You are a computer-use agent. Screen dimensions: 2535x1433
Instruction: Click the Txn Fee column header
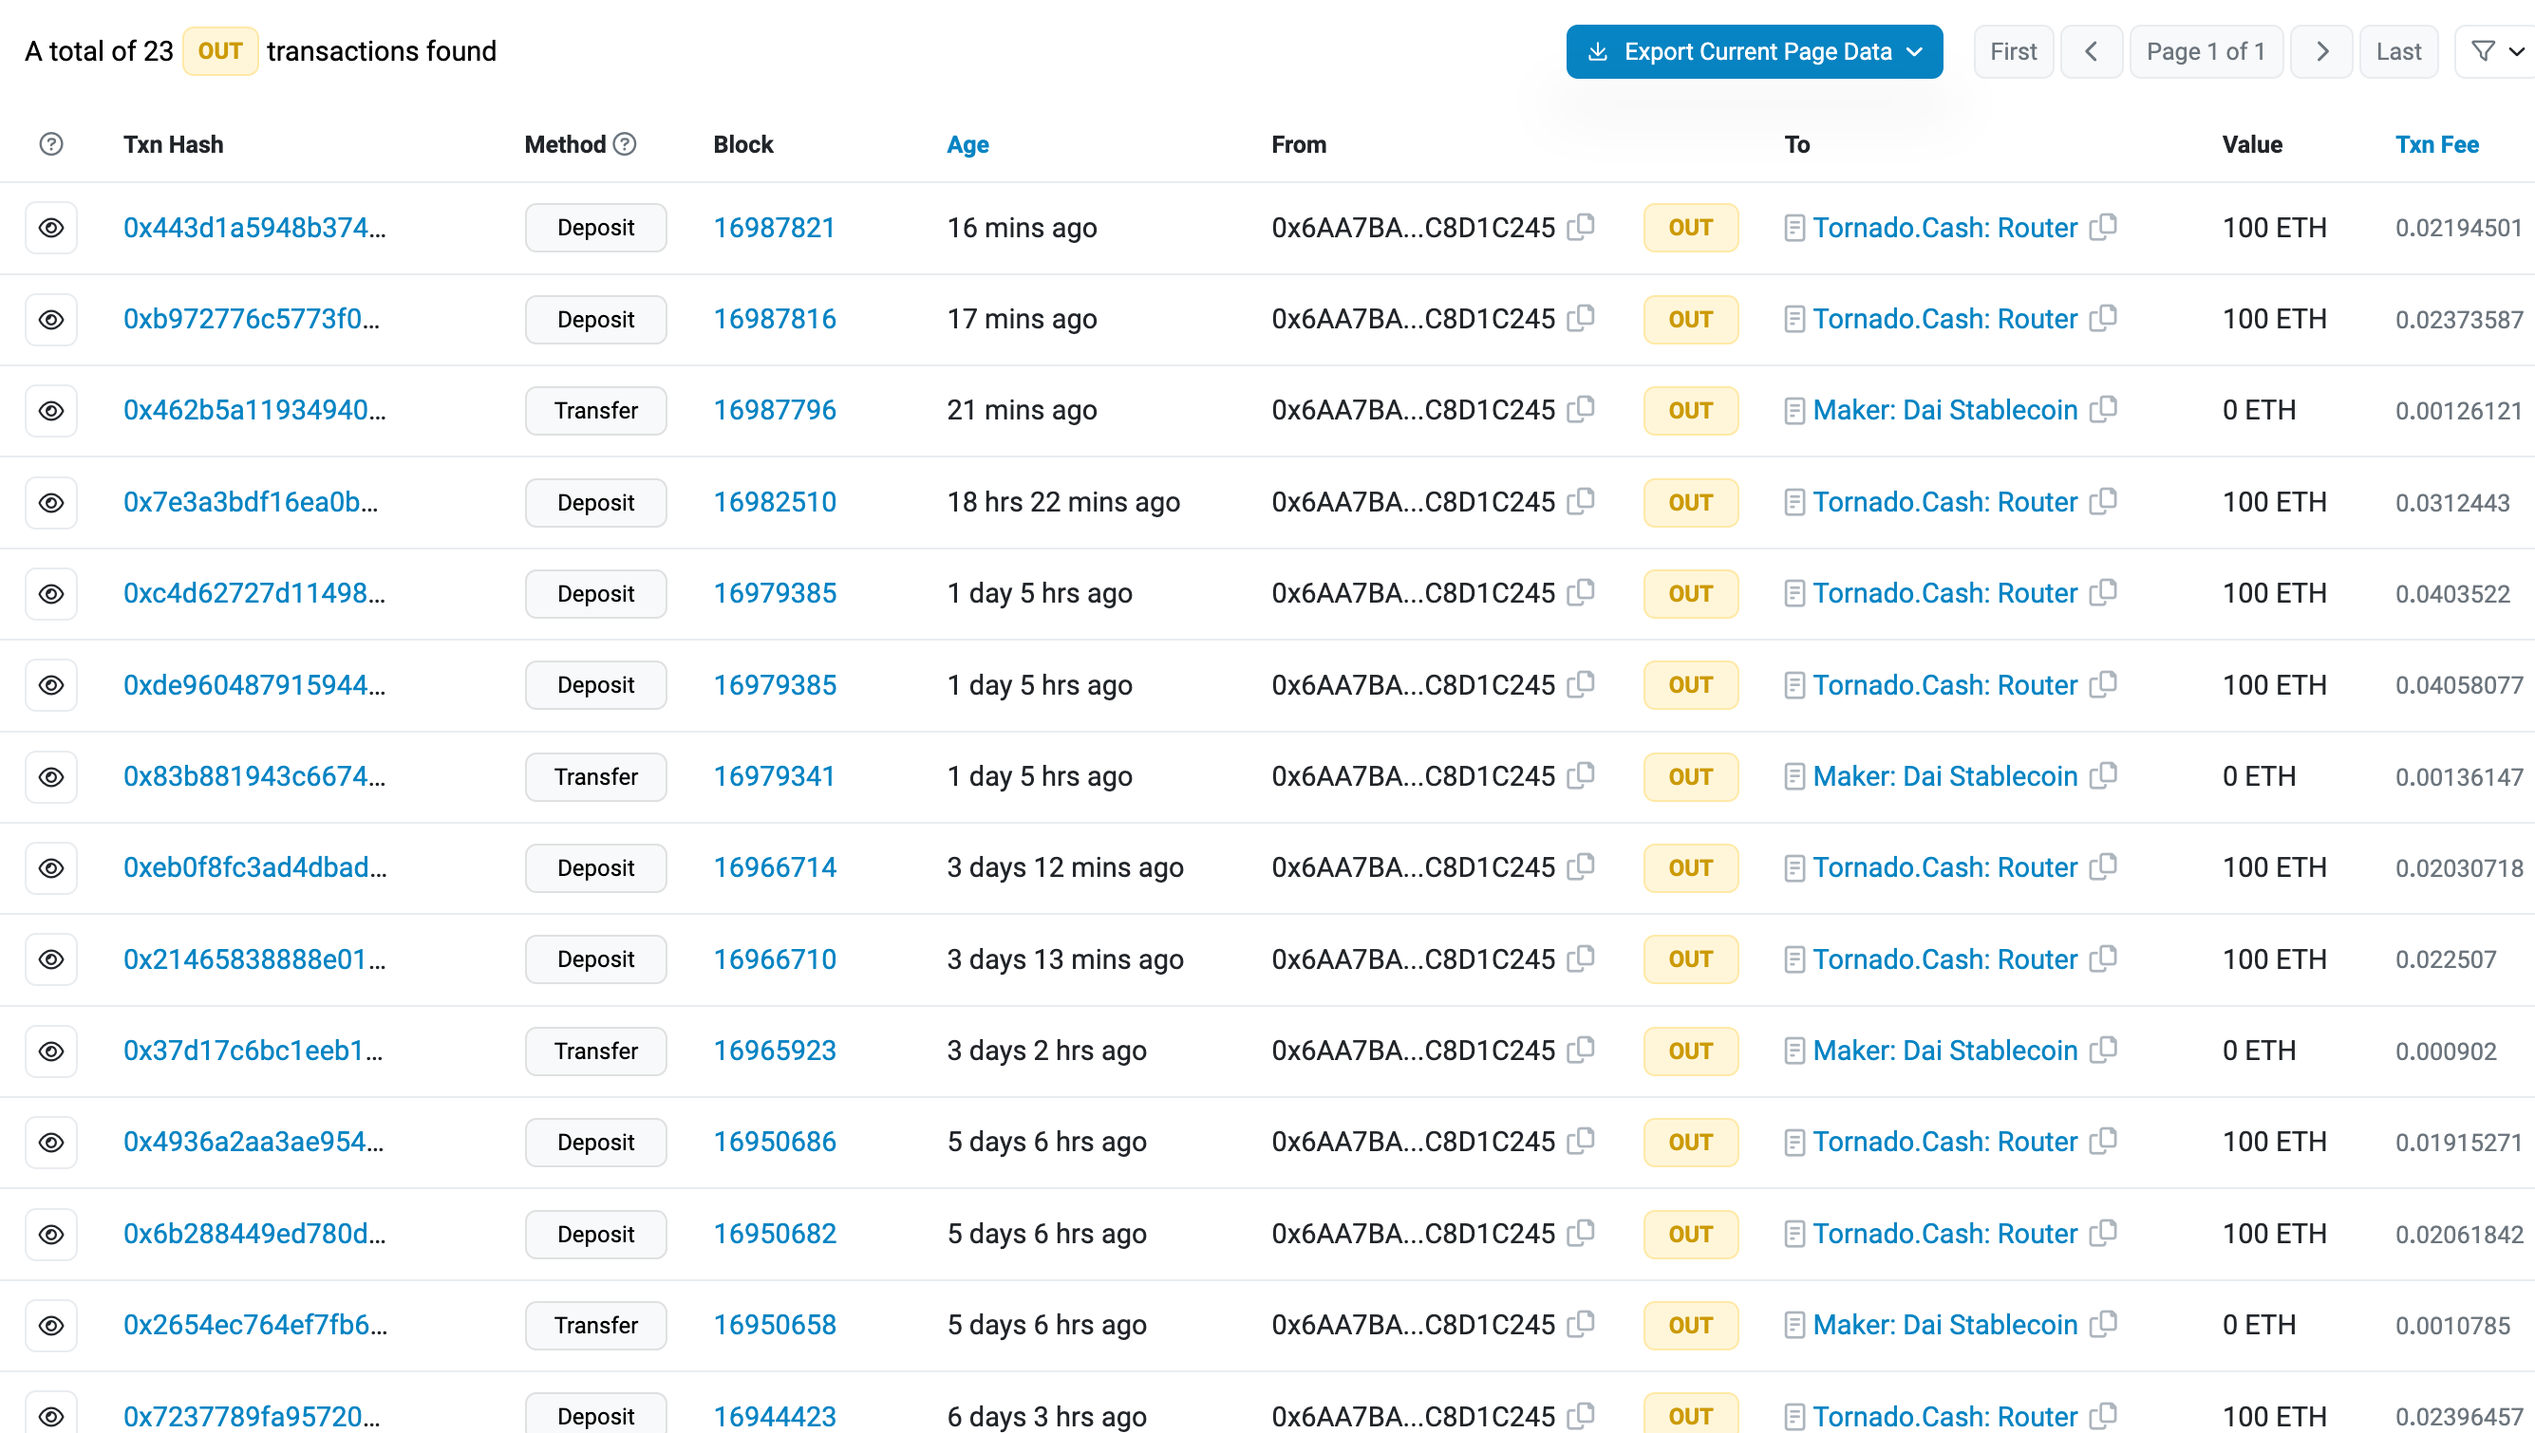[x=2435, y=144]
